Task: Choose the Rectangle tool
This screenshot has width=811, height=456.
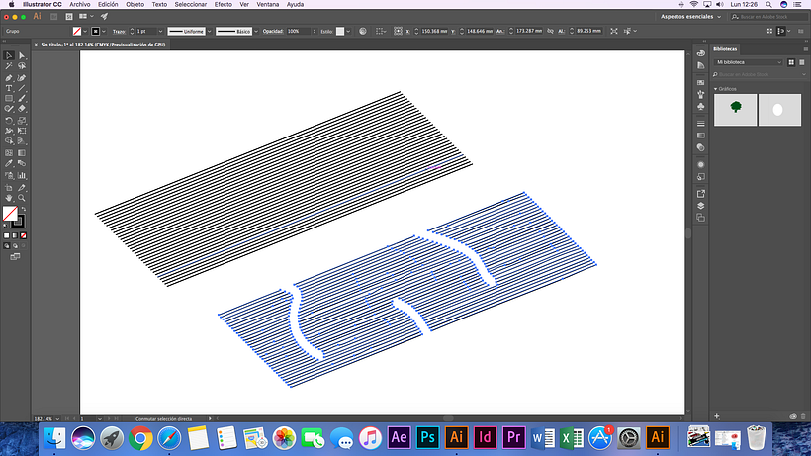Action: [9, 98]
